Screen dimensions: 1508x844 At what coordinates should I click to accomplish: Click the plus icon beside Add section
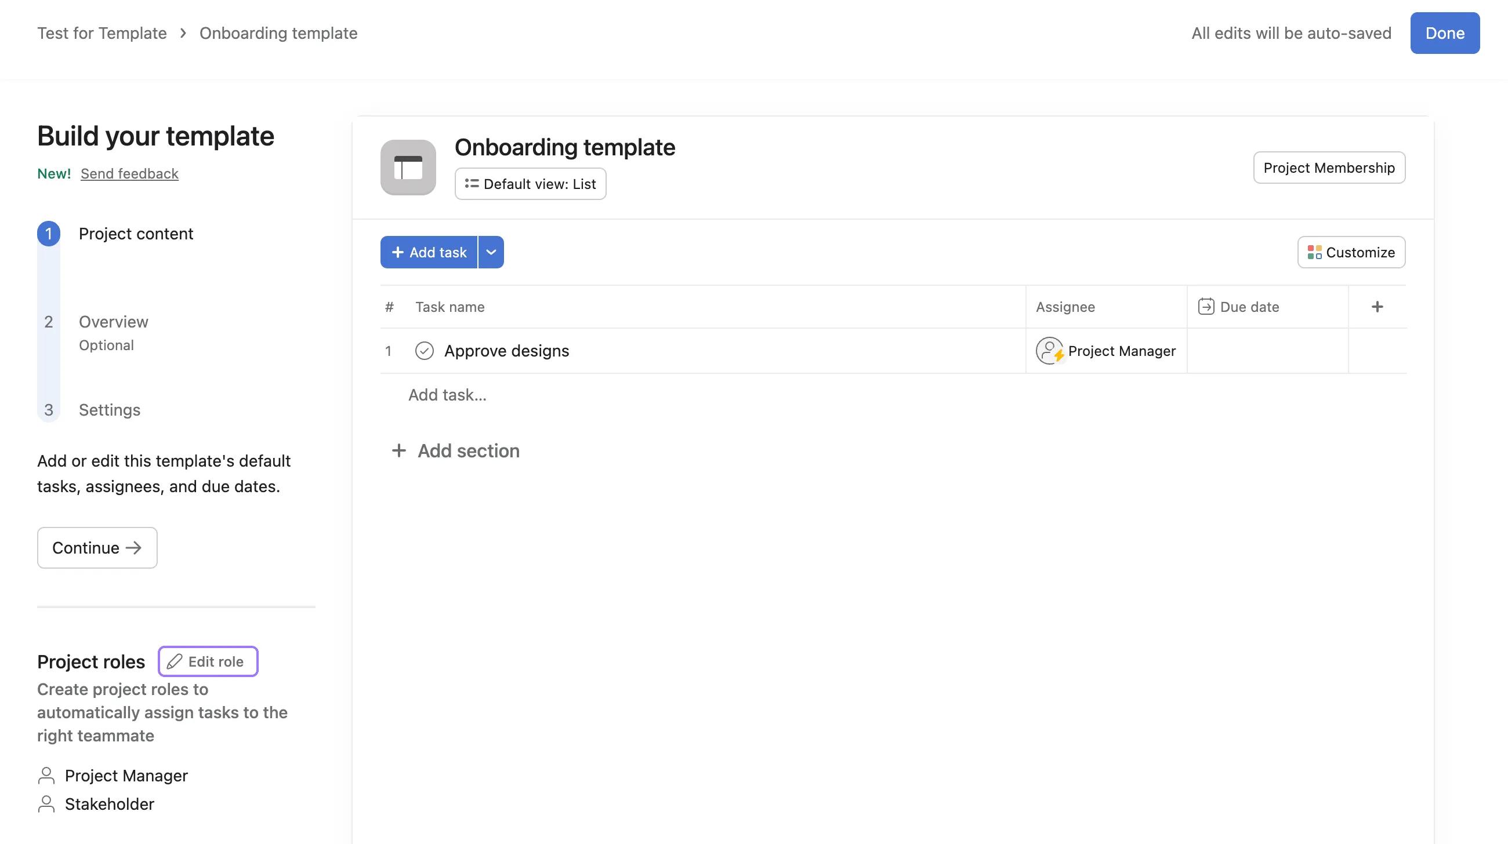(398, 450)
